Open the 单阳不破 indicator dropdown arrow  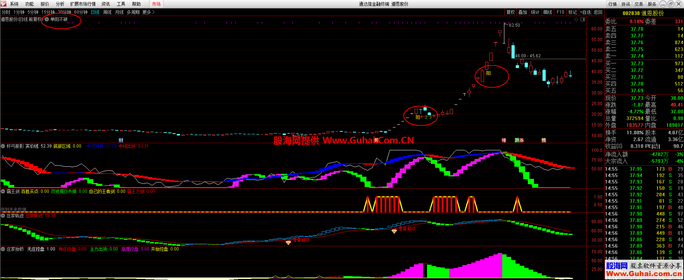click(x=47, y=19)
